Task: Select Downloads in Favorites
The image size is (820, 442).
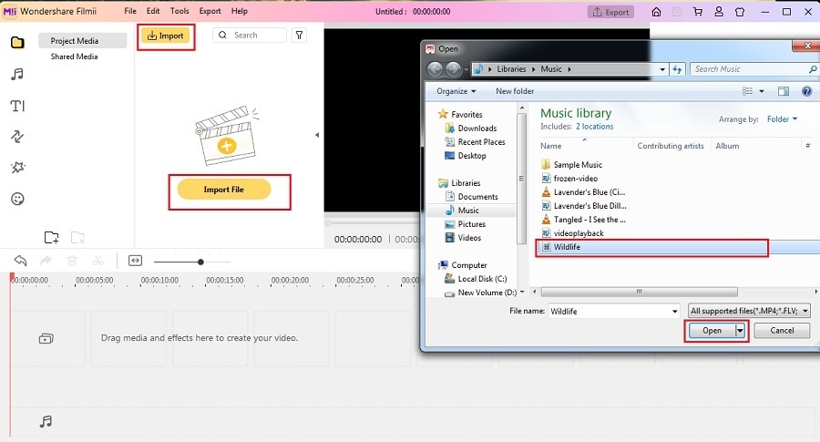Action: 477,128
